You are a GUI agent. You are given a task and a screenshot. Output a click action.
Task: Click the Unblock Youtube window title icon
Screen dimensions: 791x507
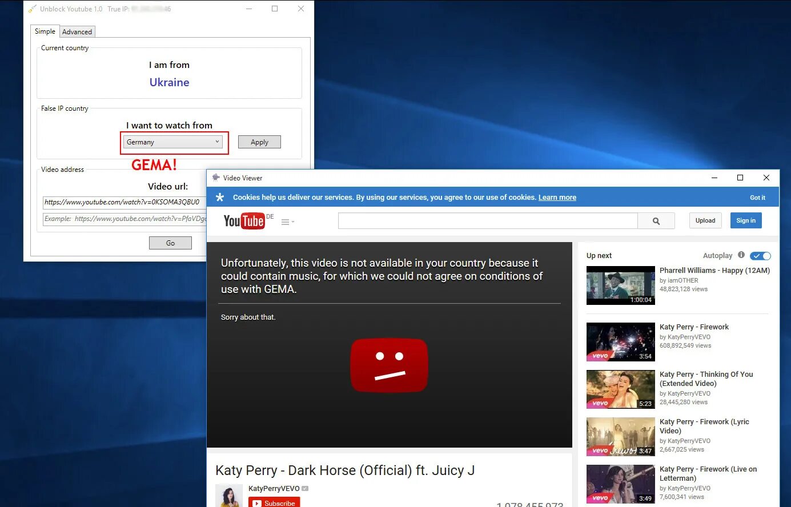pyautogui.click(x=32, y=9)
